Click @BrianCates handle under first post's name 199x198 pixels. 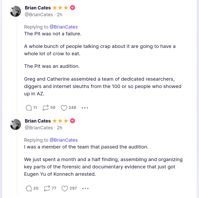(x=39, y=15)
